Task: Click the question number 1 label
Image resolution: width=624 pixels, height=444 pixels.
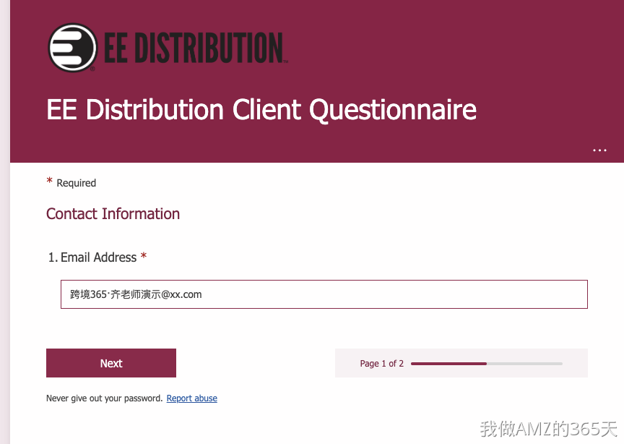Action: pos(52,257)
